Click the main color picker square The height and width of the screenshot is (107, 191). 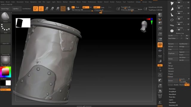[5, 72]
